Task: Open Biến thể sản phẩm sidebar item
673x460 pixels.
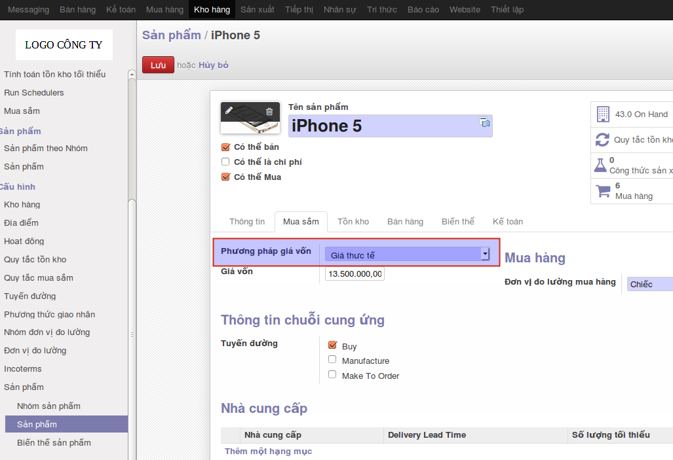Action: tap(54, 442)
